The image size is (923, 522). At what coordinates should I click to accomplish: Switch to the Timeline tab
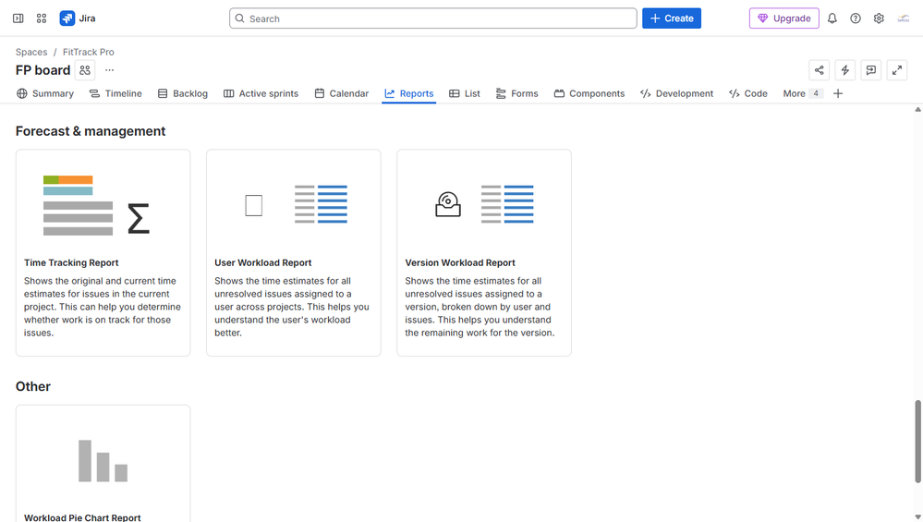pos(115,93)
